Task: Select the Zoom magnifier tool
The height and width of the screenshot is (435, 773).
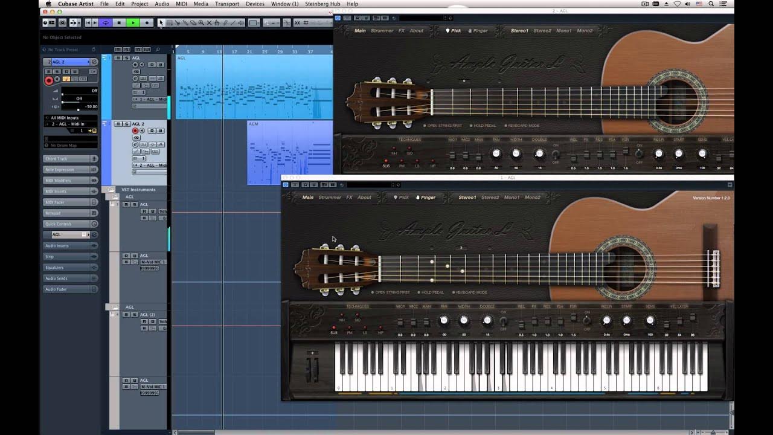Action: 201,23
